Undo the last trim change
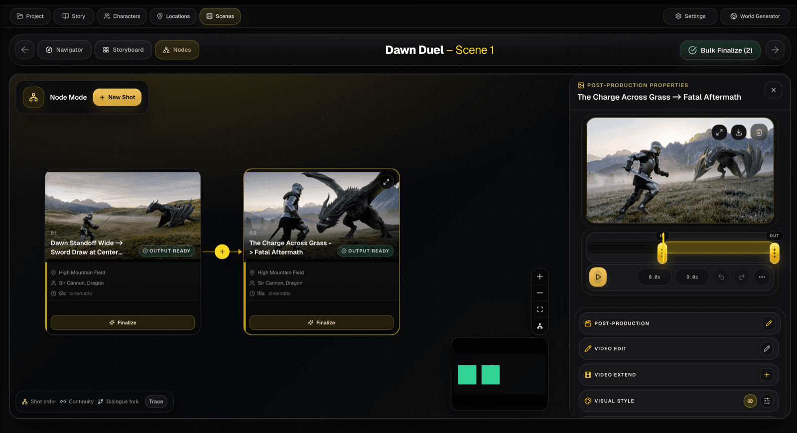797x433 pixels. (721, 277)
